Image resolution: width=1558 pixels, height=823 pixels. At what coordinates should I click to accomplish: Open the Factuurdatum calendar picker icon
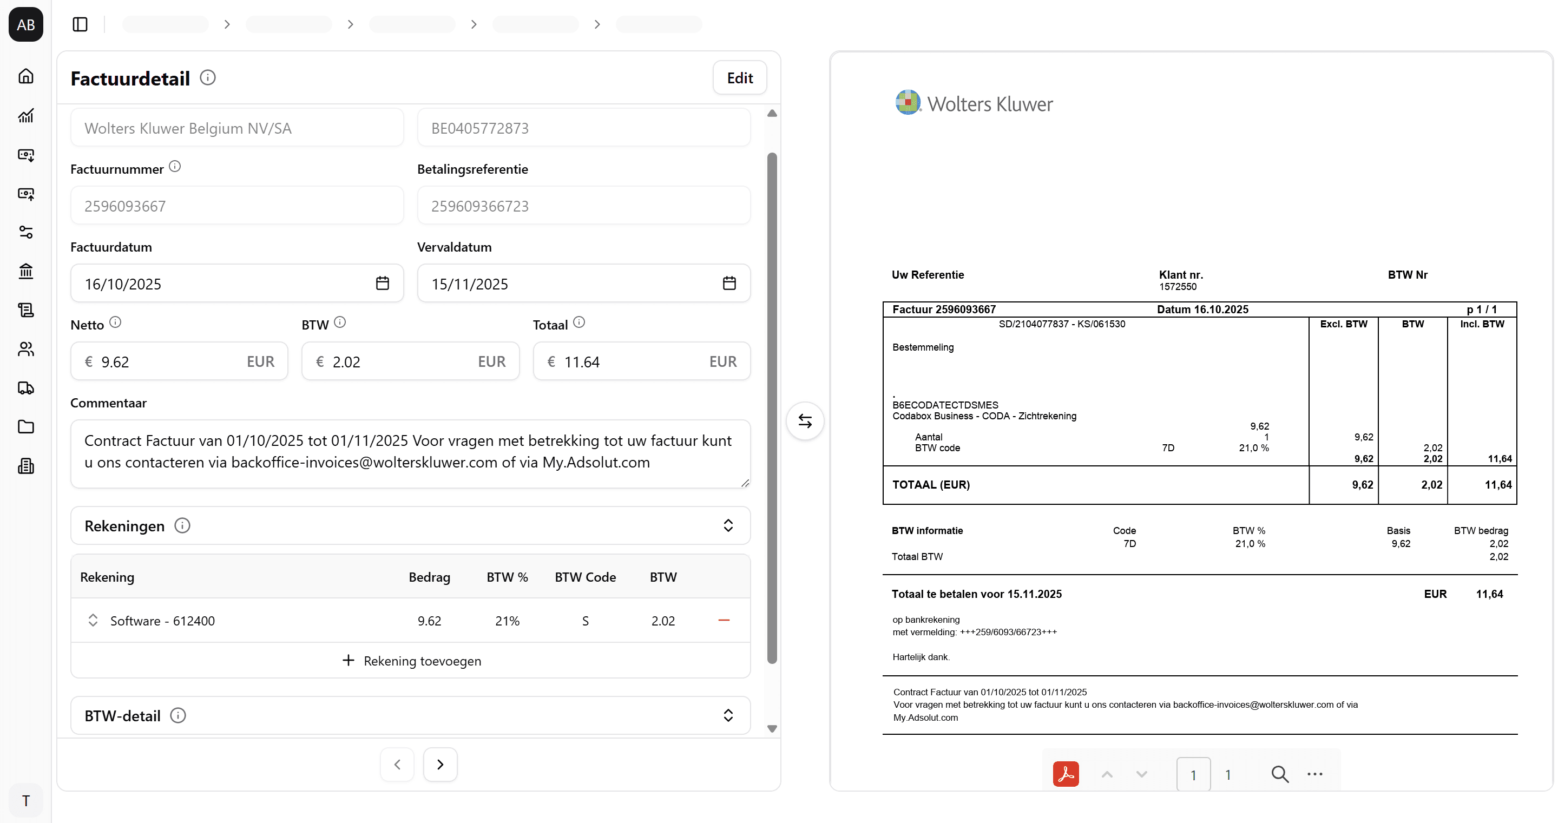tap(382, 283)
